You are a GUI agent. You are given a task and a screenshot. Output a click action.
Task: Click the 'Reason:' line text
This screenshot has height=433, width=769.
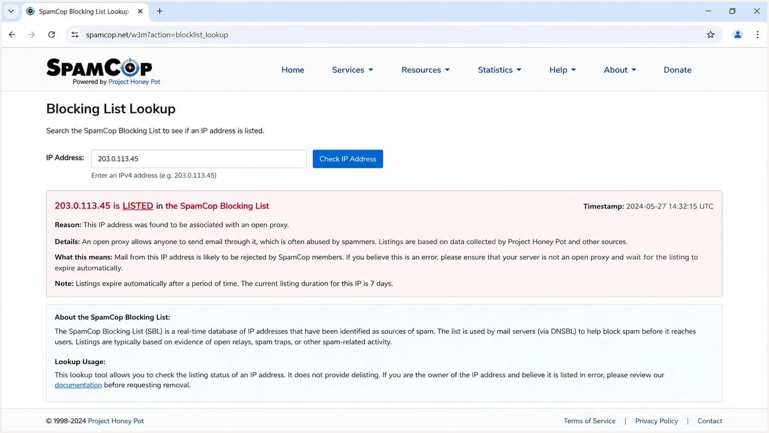click(172, 225)
